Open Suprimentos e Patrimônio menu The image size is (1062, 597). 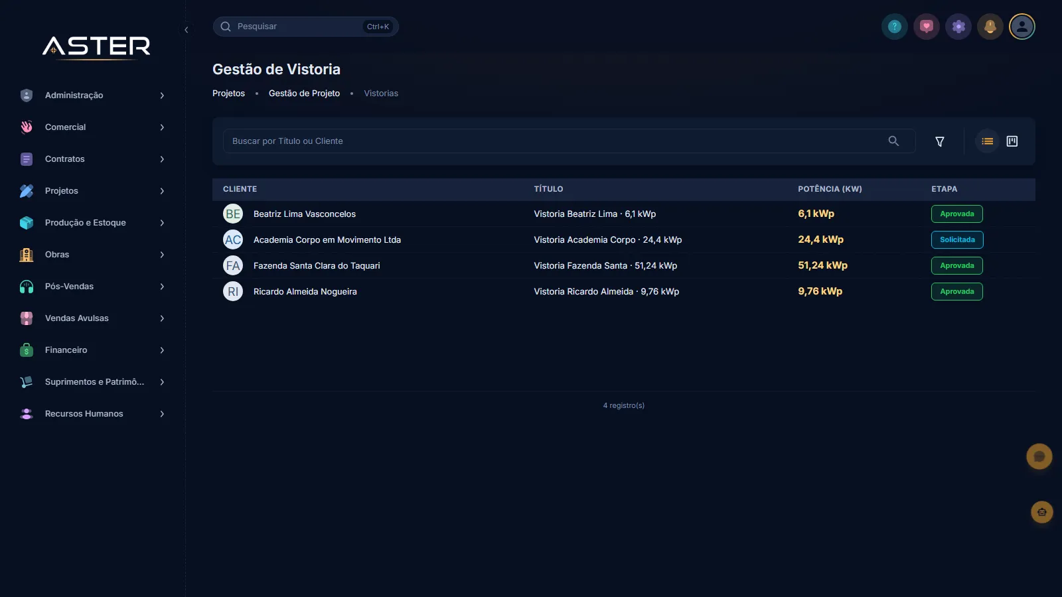pos(93,382)
